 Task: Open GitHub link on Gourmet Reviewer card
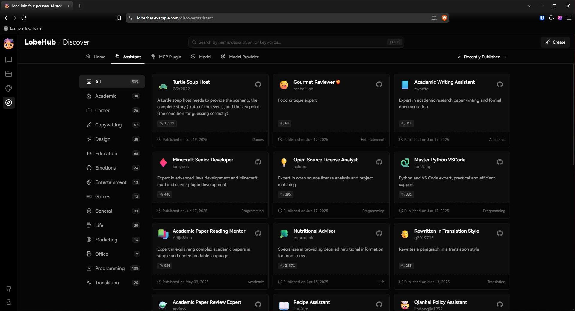pyautogui.click(x=379, y=84)
